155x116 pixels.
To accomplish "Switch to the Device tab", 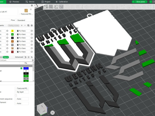I will point(30,2).
